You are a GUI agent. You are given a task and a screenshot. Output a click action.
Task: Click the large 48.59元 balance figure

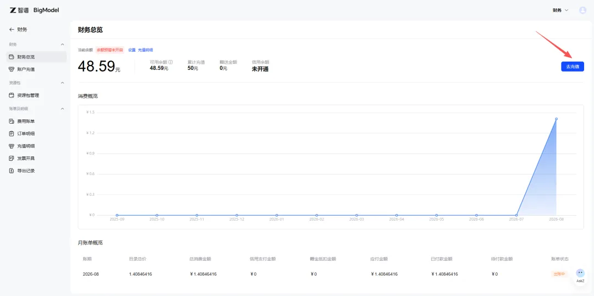tap(99, 67)
